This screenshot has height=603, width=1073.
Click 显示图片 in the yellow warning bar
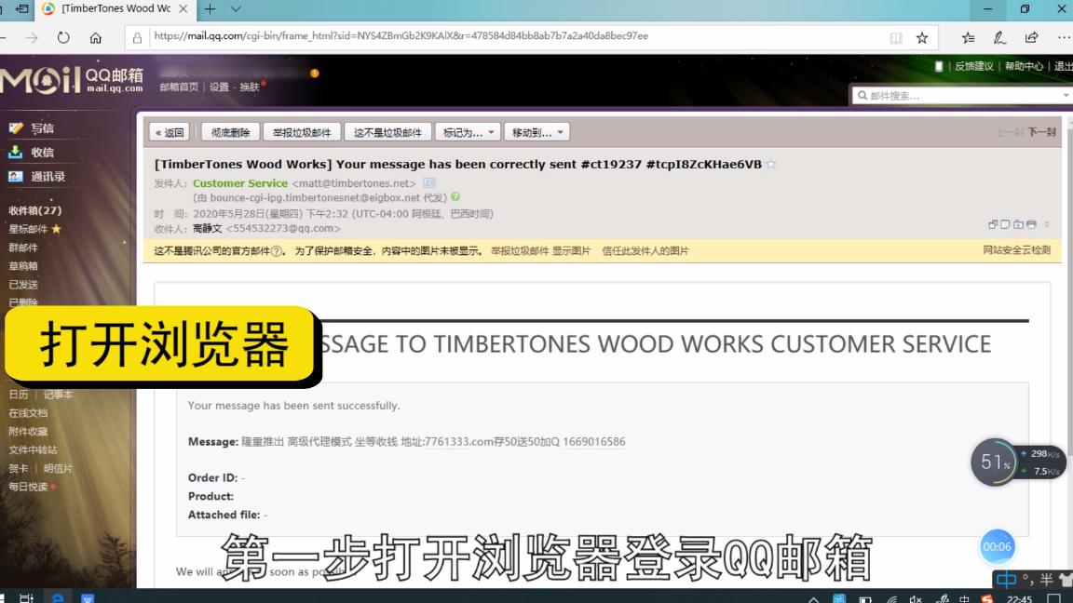coord(571,251)
